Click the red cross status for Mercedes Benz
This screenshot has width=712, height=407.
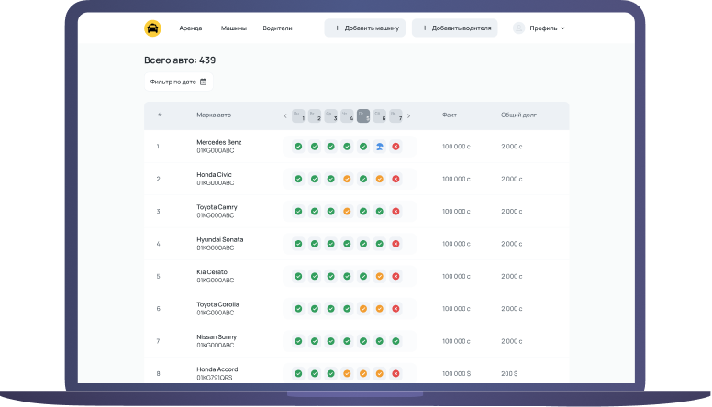pos(395,147)
